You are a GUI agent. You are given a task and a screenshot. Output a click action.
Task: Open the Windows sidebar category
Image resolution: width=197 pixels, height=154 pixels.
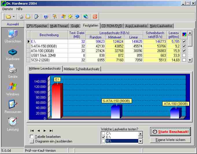(13, 89)
